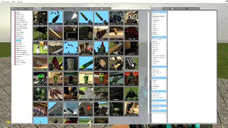Choose the big red rocket beside a person
Viewport: 228px width, 128px height.
coord(56,64)
